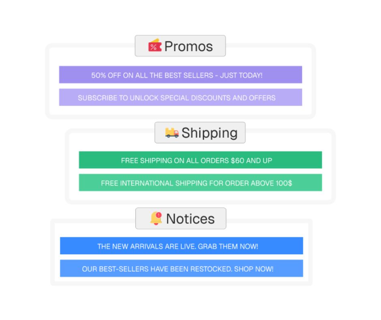Click the best-sellers restocked banner
Image resolution: width=381 pixels, height=320 pixels.
point(182,268)
